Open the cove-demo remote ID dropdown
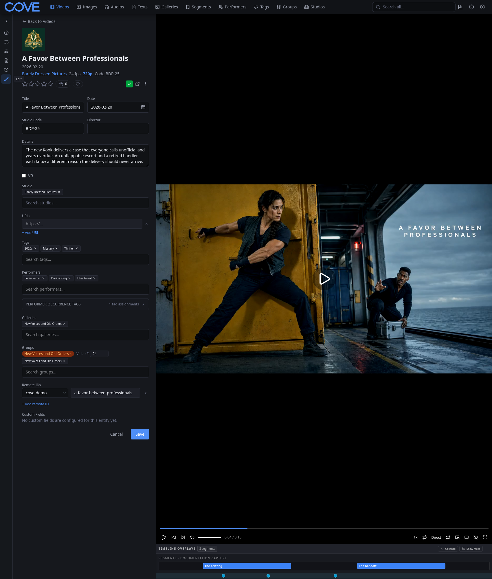The image size is (492, 579). click(45, 393)
